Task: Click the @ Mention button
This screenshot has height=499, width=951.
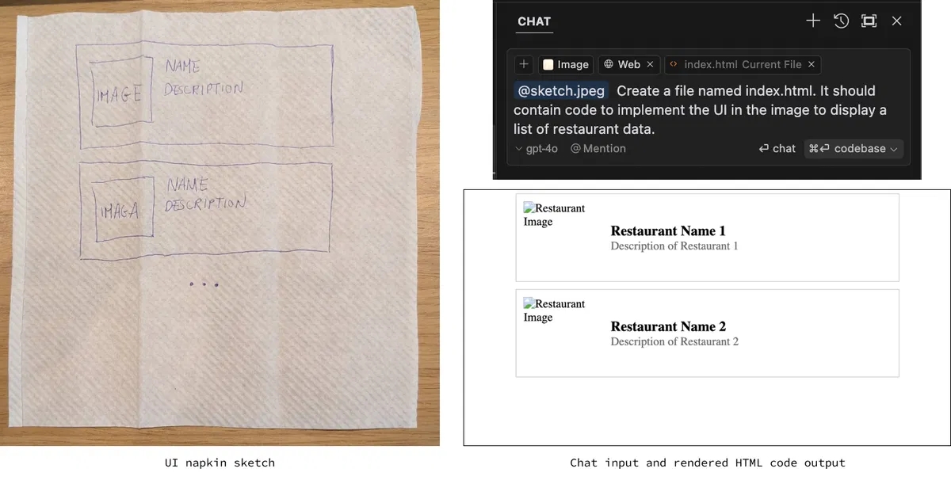Action: click(x=598, y=148)
